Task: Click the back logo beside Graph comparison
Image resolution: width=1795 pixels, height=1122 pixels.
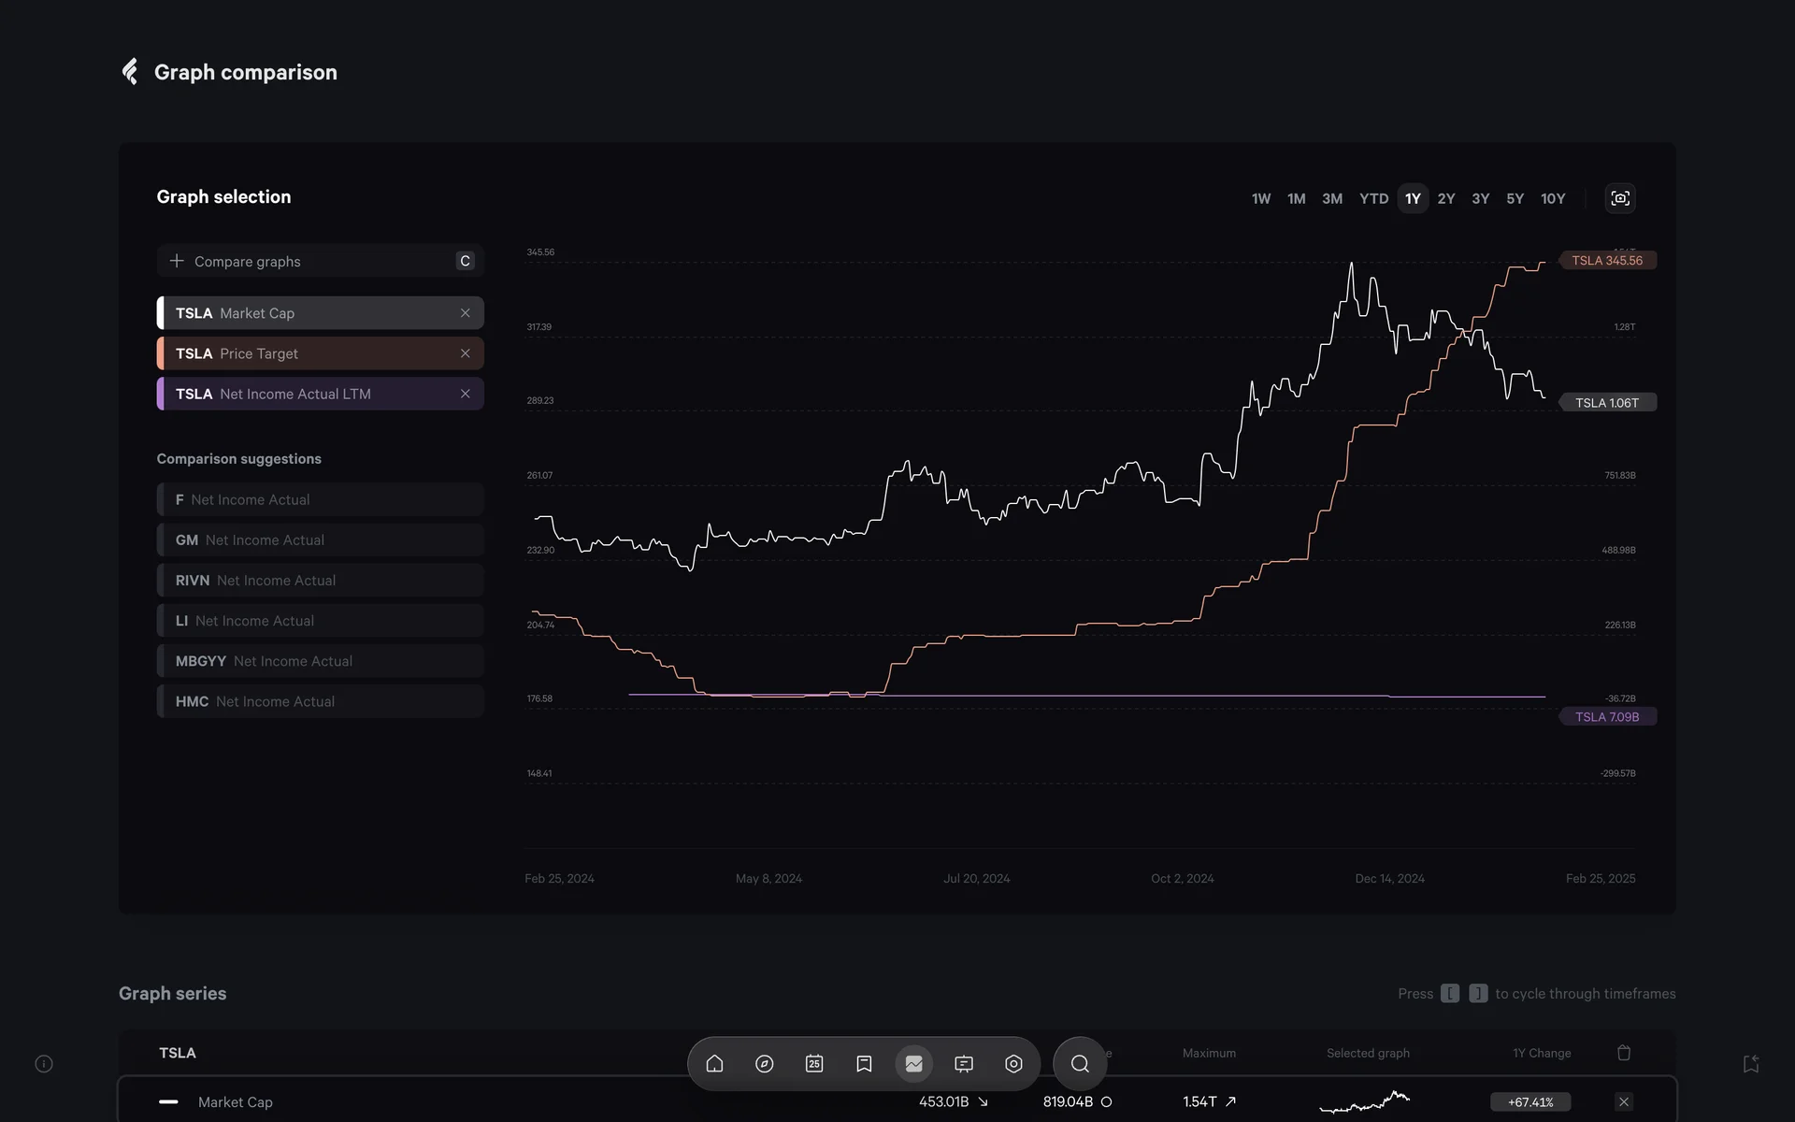Action: coord(131,72)
